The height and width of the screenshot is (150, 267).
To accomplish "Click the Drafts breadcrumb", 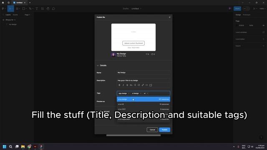I will point(126,8).
